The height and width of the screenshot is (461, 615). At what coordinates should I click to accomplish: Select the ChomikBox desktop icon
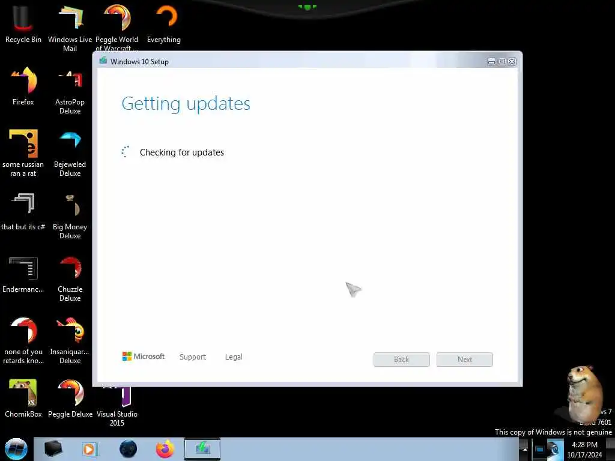pos(23,399)
